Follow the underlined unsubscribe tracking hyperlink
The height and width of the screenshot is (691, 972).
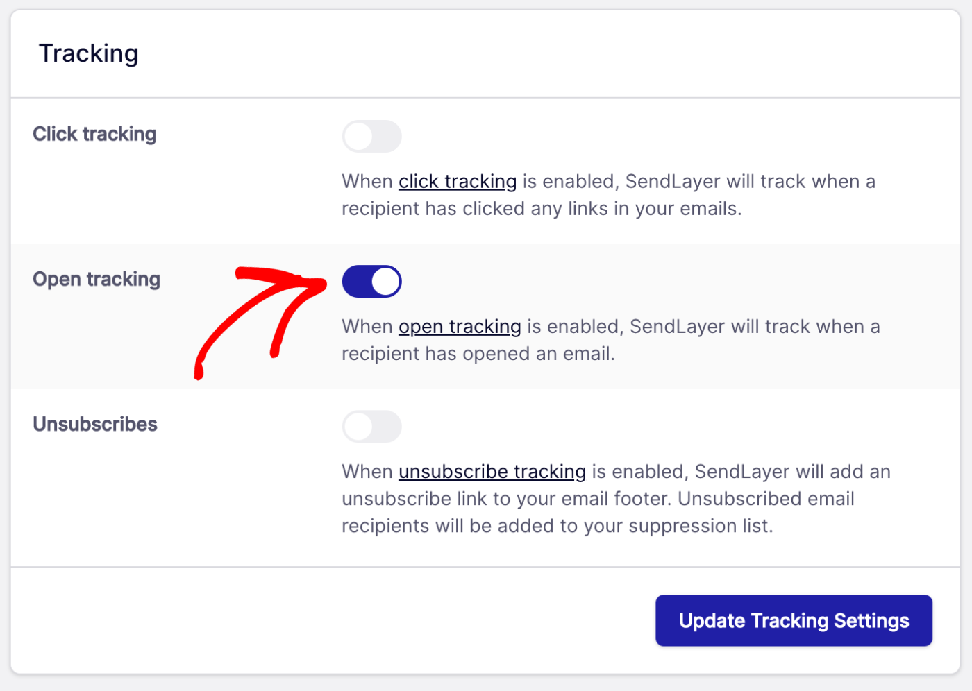492,471
